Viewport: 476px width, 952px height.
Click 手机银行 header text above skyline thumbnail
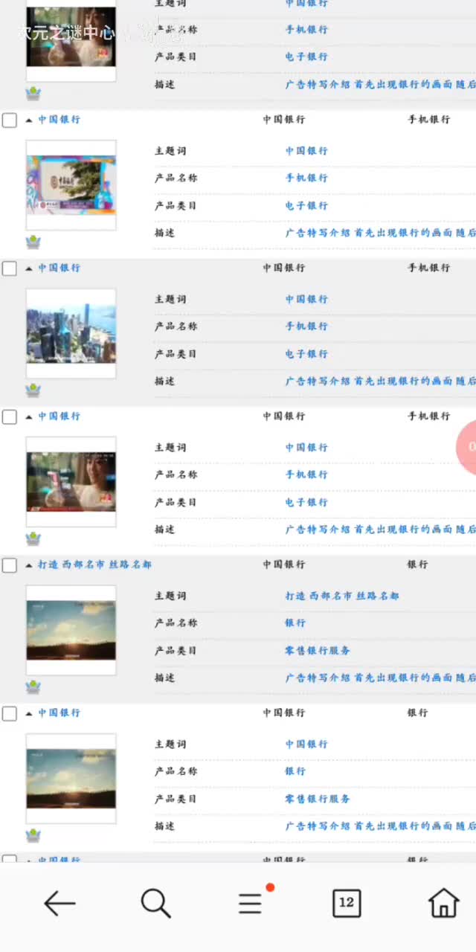pyautogui.click(x=428, y=268)
